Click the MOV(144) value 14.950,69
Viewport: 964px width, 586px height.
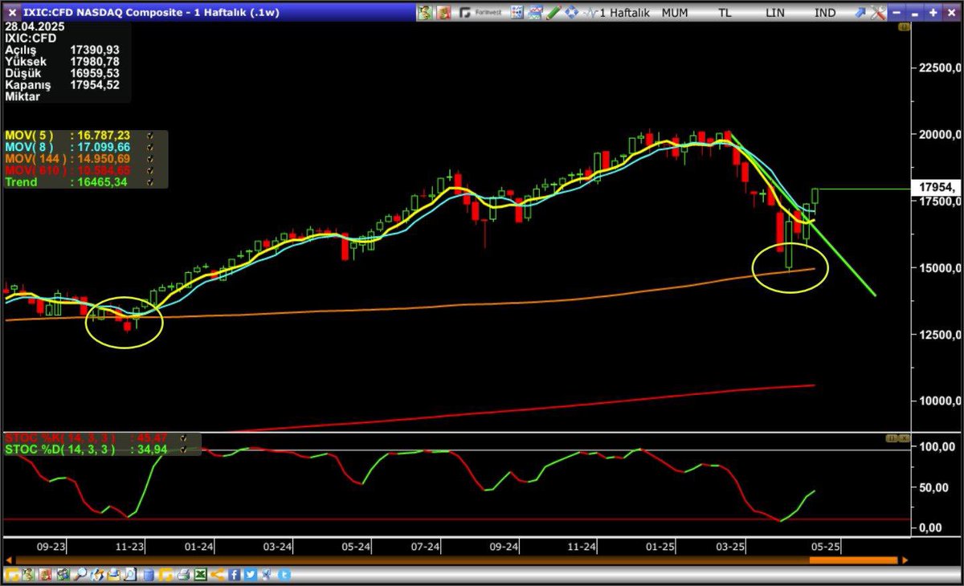(x=104, y=159)
